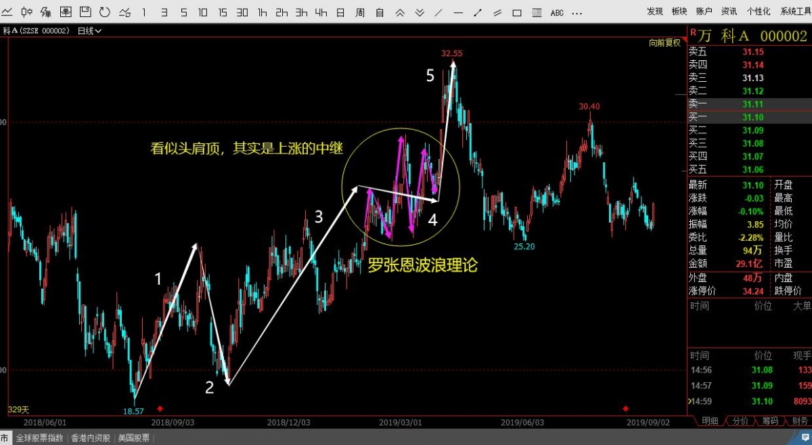Select the line segment with endpoints tool
The image size is (812, 445).
(x=478, y=12)
